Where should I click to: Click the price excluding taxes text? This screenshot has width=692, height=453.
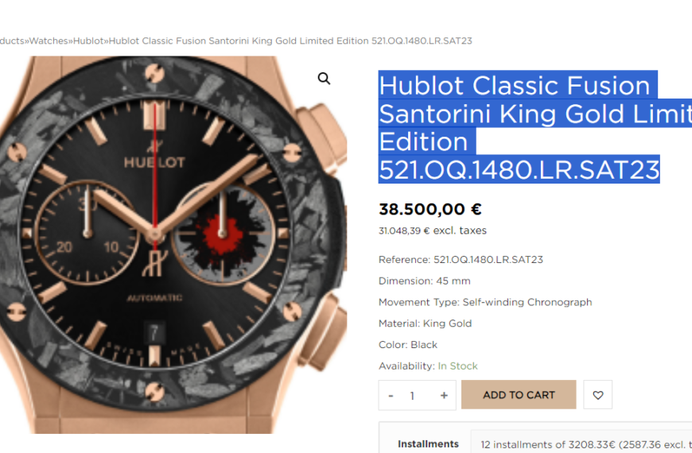(433, 230)
